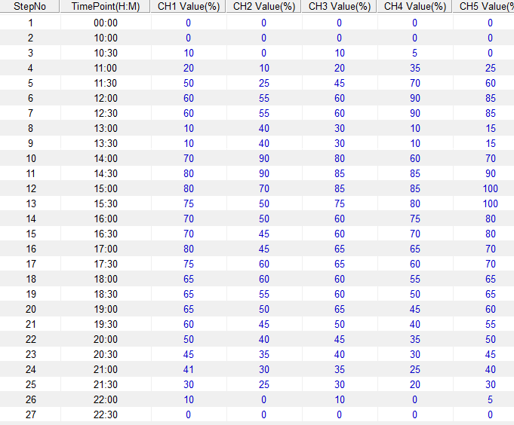Image resolution: width=514 pixels, height=425 pixels.
Task: Click the CH5 value 100 at 15:00
Action: point(490,188)
